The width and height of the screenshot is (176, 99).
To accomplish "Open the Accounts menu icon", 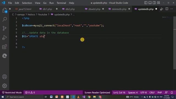I will click(x=4, y=77).
